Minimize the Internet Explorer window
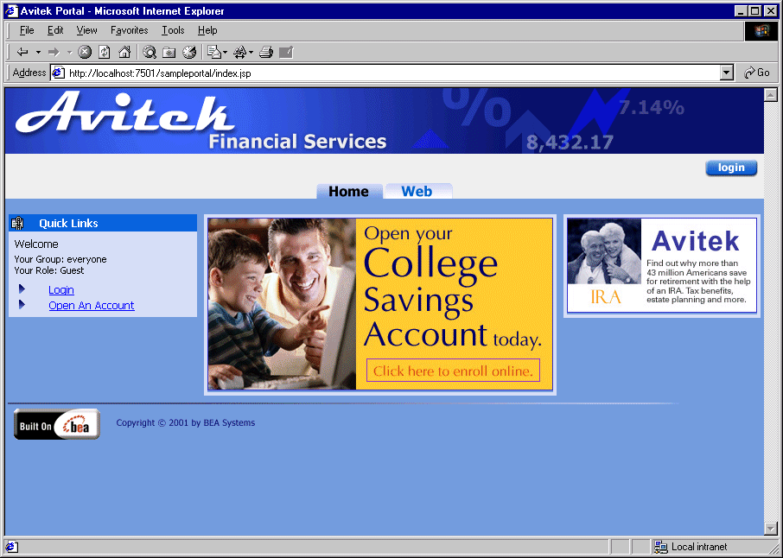 click(x=741, y=10)
